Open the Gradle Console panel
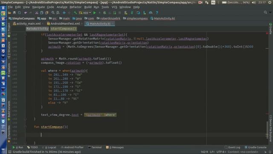This screenshot has width=273, height=154. tap(256, 147)
